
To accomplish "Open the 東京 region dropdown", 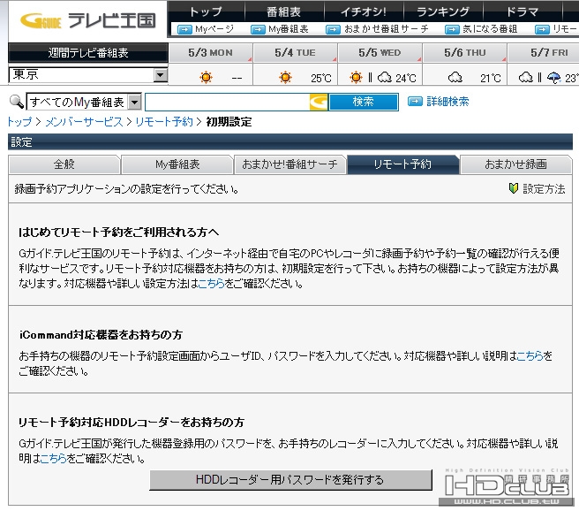I will click(x=88, y=75).
